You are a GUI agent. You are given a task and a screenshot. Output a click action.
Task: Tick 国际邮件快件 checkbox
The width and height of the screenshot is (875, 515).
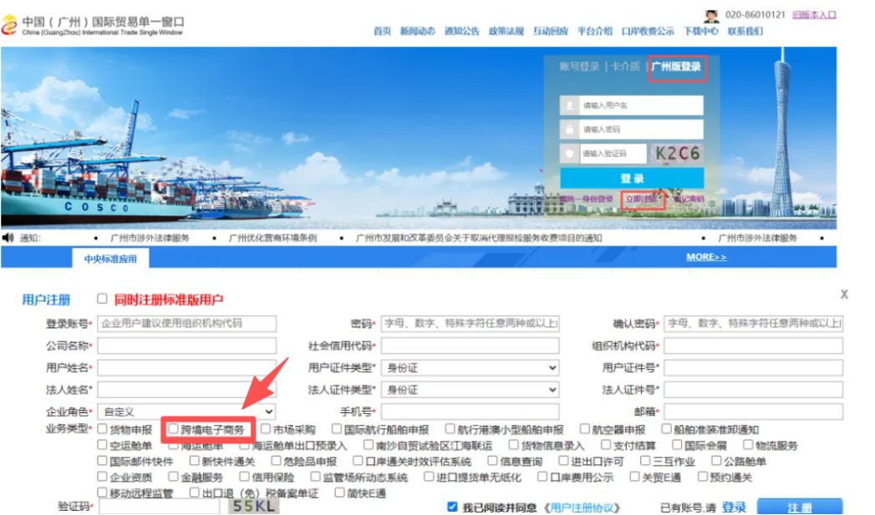(x=102, y=461)
